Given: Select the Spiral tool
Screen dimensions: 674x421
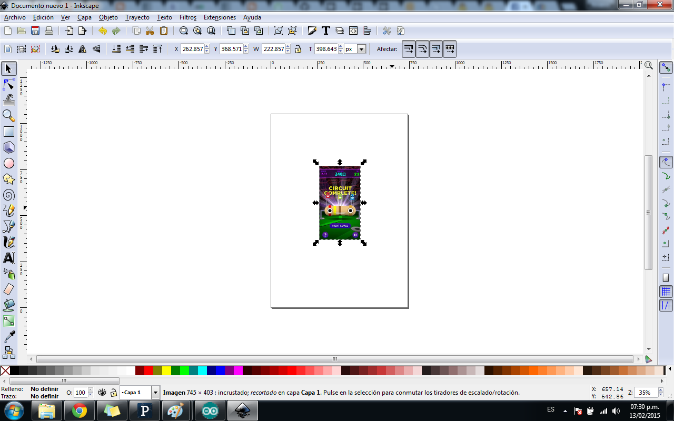Looking at the screenshot, I should point(9,195).
